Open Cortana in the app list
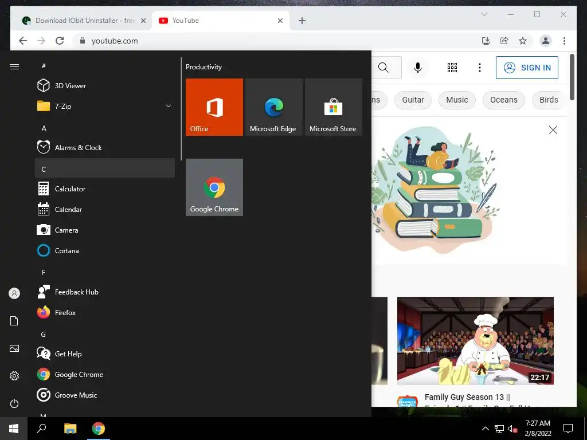 pyautogui.click(x=105, y=251)
